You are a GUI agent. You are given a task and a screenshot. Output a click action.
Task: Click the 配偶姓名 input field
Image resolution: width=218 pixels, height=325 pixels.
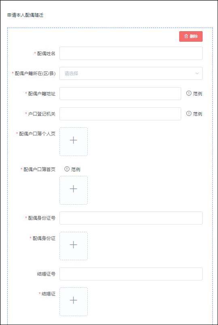(x=131, y=53)
